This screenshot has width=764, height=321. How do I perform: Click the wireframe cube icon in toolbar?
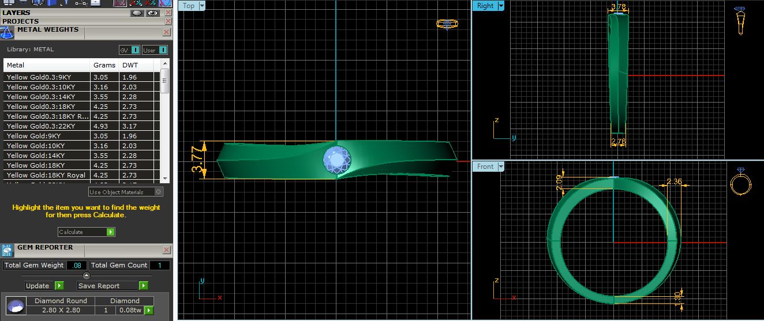pyautogui.click(x=38, y=3)
